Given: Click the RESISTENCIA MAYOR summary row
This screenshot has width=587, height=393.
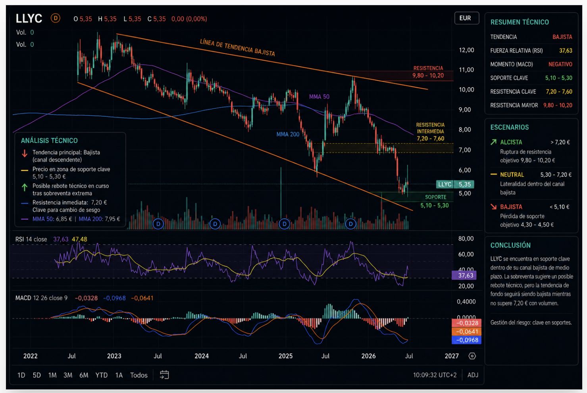Looking at the screenshot, I should click(x=531, y=105).
